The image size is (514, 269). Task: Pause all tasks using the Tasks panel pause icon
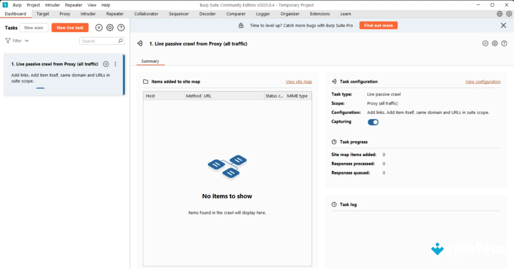tap(99, 27)
